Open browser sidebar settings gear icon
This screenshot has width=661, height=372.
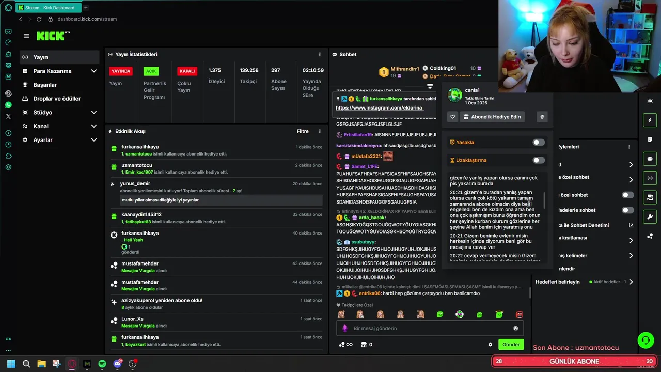pyautogui.click(x=8, y=167)
